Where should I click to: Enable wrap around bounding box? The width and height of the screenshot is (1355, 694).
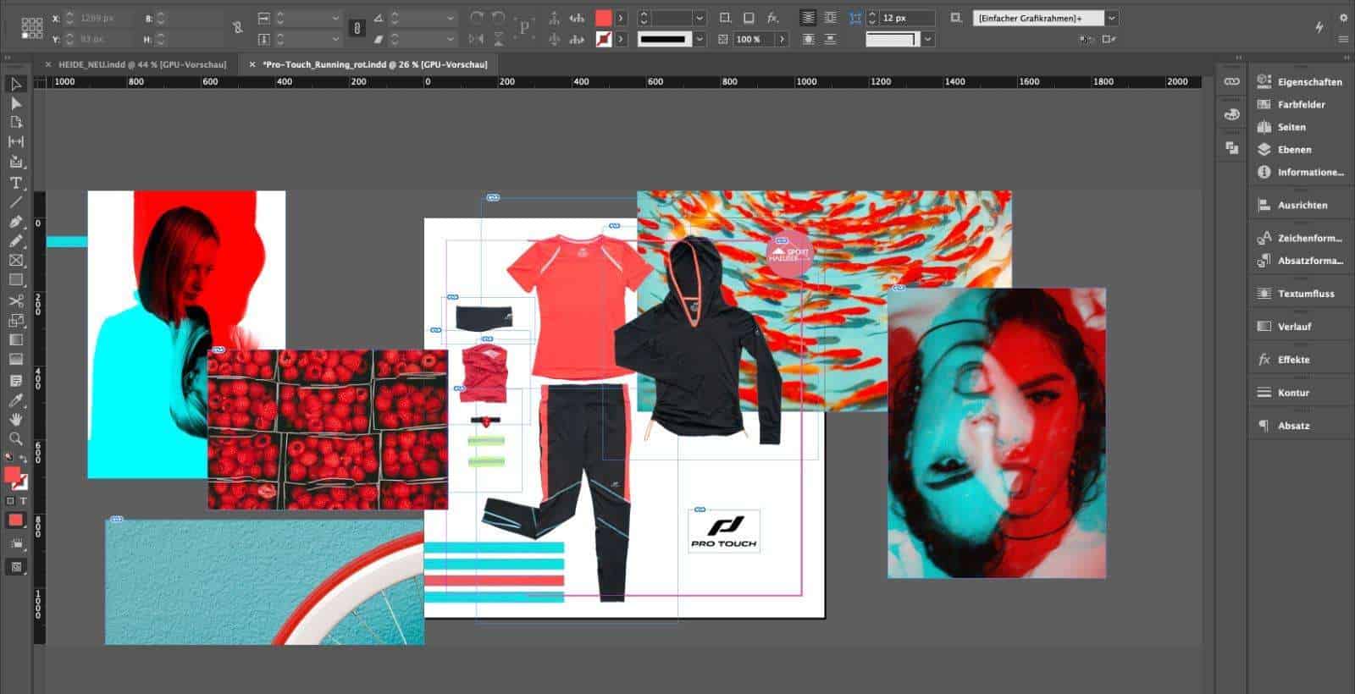[x=830, y=18]
